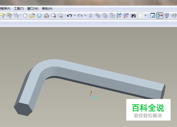Screen dimensions: 177x127
Task: Click the Regenerate model icon
Action: tap(119, 16)
